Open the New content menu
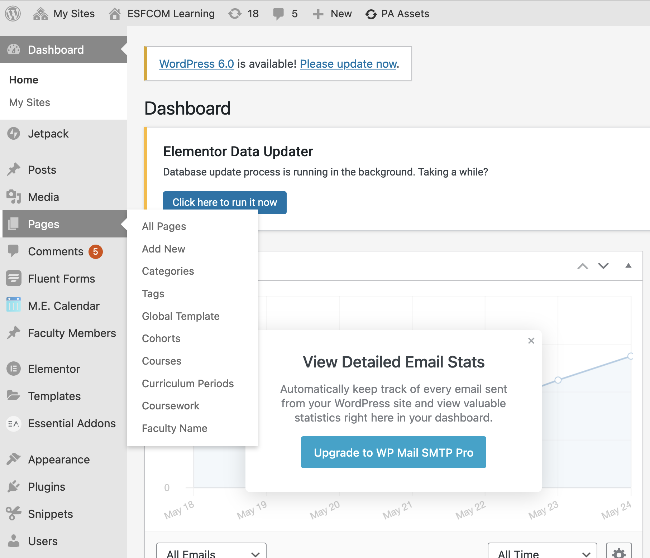 pos(341,14)
